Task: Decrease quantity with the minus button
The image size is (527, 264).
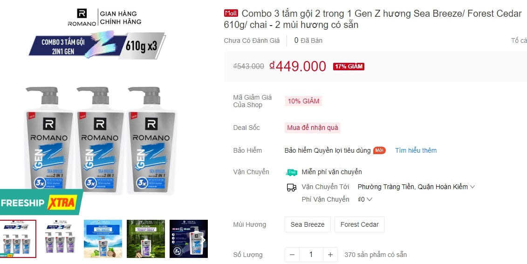Action: pyautogui.click(x=292, y=255)
